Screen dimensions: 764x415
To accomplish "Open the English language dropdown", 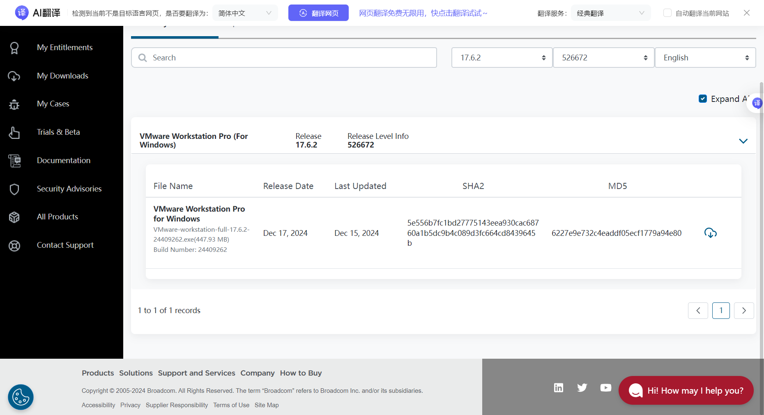I will [705, 58].
